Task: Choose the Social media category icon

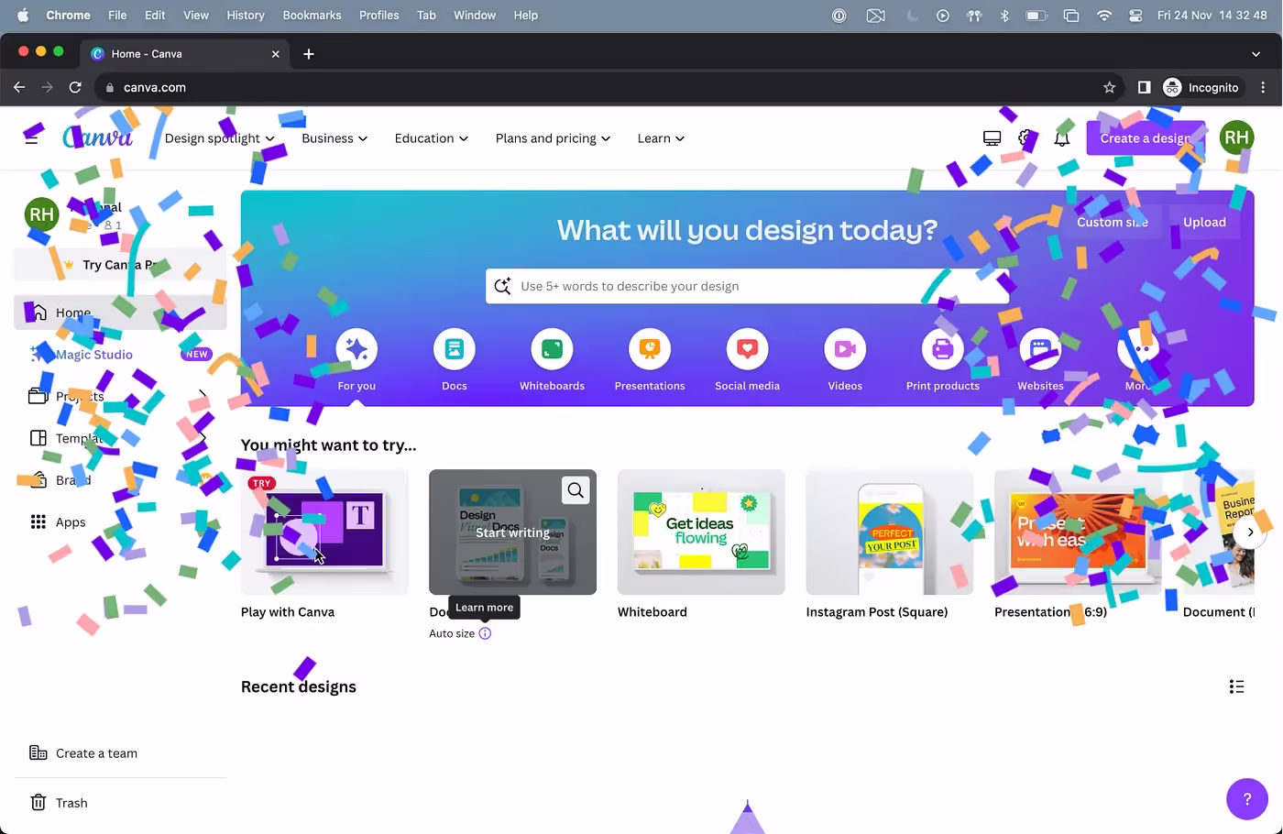Action: [747, 349]
